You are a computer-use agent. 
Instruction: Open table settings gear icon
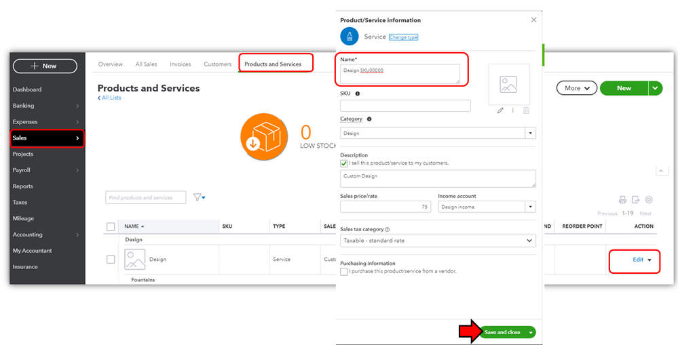(x=649, y=199)
